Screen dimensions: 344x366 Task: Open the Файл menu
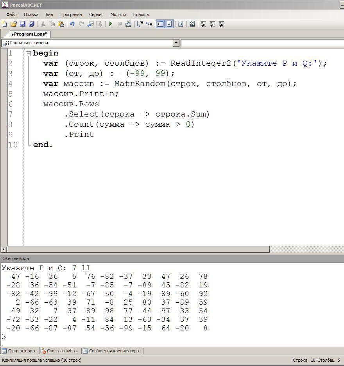point(11,14)
